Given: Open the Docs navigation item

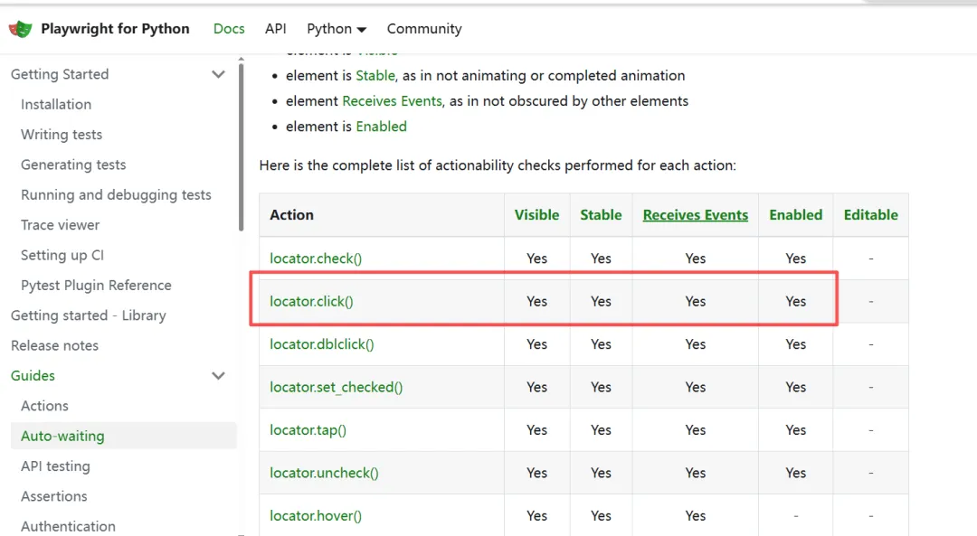Looking at the screenshot, I should (x=229, y=29).
